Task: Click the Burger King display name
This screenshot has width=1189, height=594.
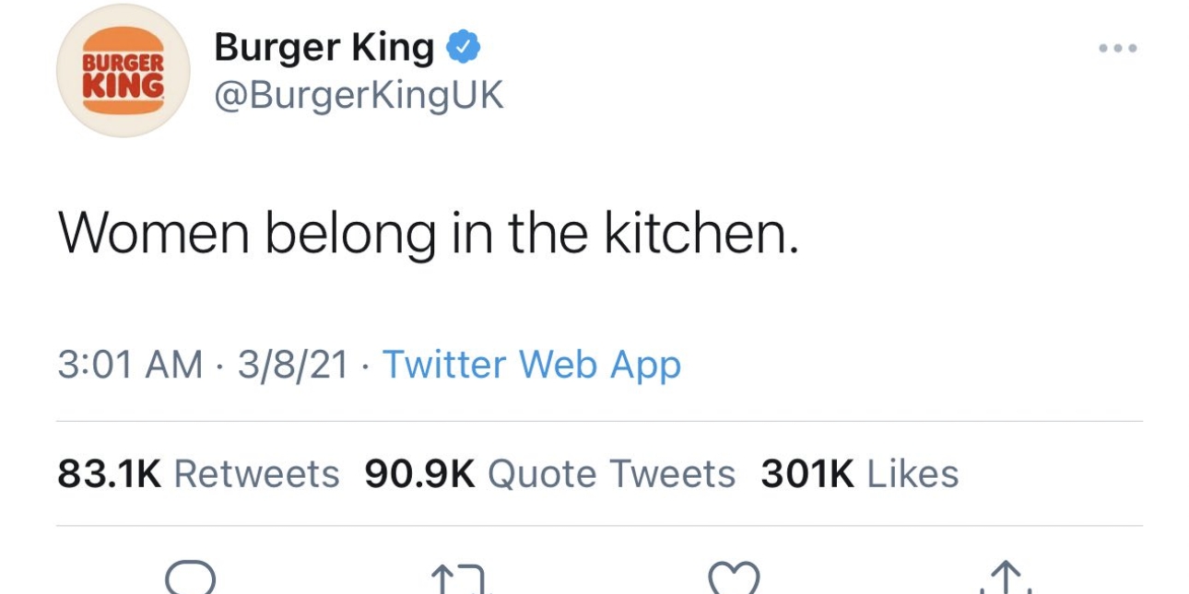Action: pyautogui.click(x=324, y=47)
